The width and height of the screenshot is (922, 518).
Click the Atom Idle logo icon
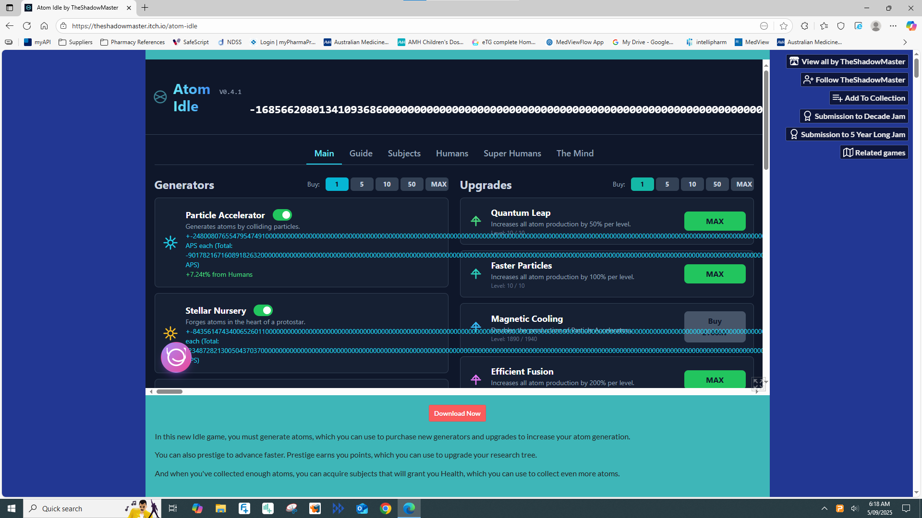click(160, 97)
